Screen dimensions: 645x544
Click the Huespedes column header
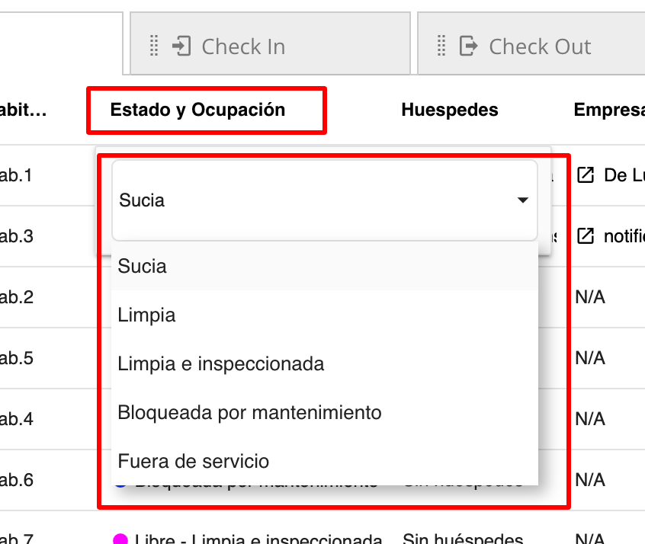click(449, 110)
